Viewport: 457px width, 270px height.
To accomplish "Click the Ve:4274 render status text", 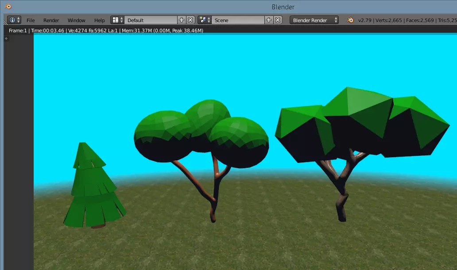I will point(77,31).
